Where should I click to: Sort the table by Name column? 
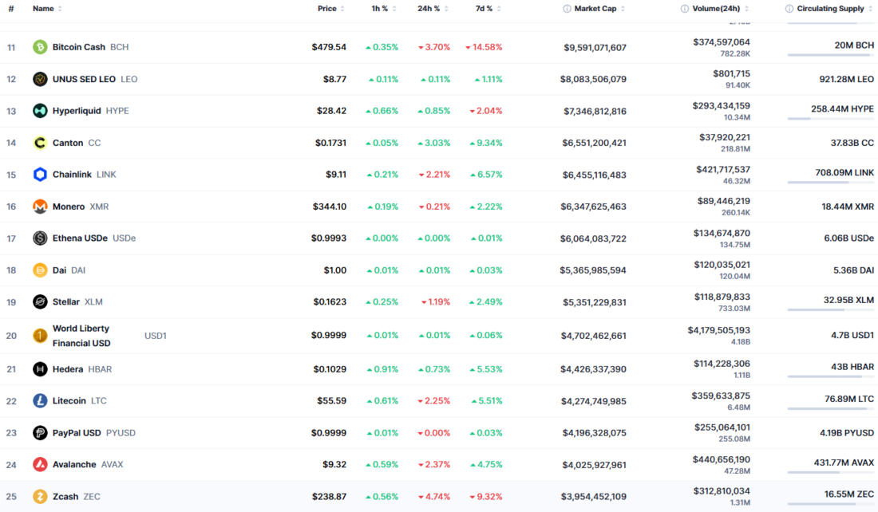pyautogui.click(x=47, y=9)
